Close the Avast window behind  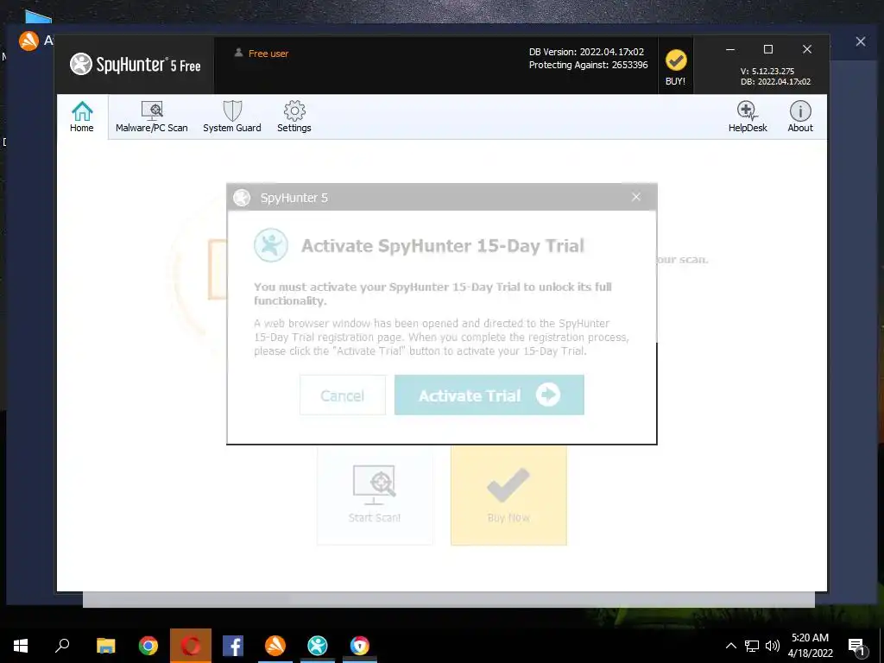click(861, 41)
